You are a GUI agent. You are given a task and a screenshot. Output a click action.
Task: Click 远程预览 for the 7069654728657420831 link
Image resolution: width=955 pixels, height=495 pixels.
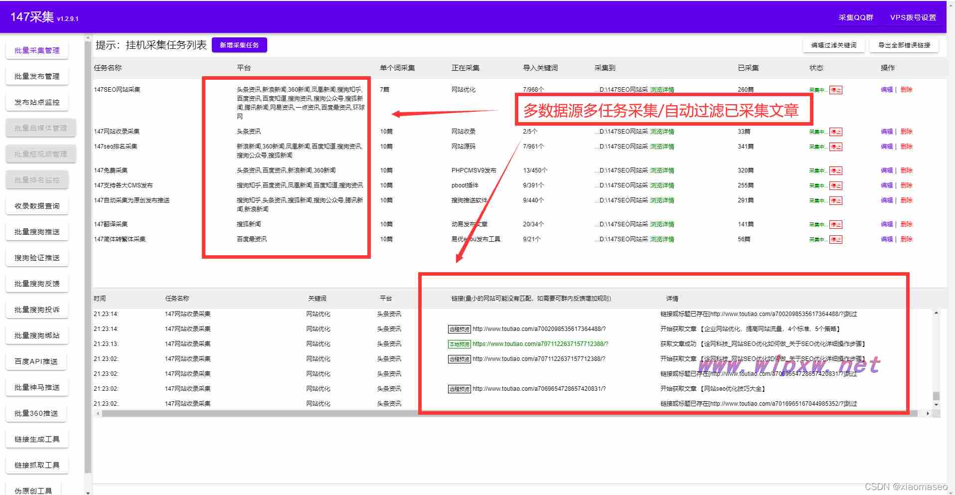459,389
